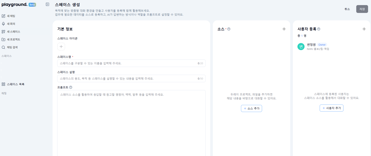The height and width of the screenshot is (156, 371).
Task: Click the 기본 정보 section heading
Action: [65, 29]
